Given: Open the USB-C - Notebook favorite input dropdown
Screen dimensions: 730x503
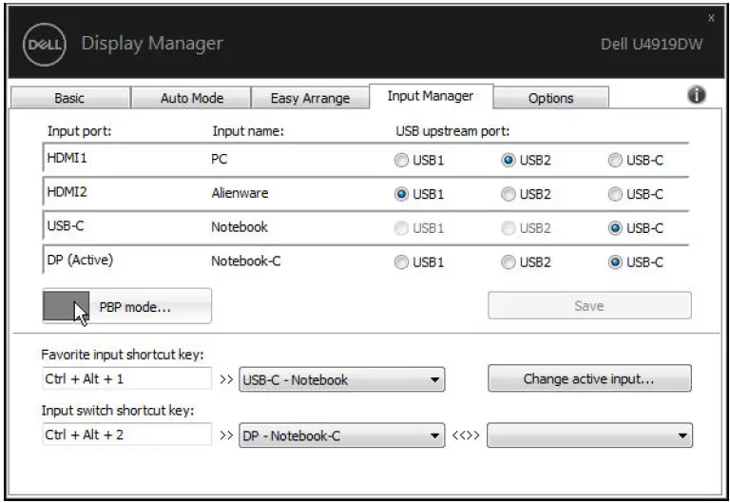Looking at the screenshot, I should pyautogui.click(x=342, y=379).
